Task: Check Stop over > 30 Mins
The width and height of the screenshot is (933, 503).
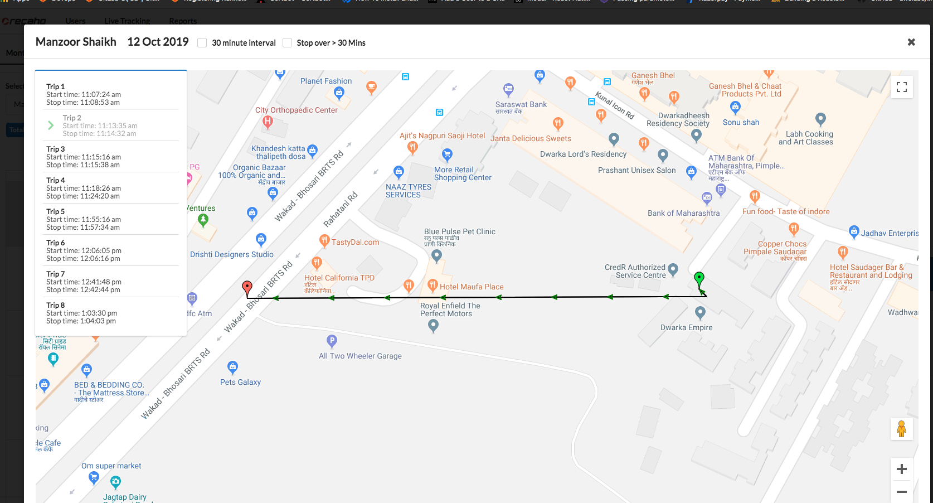Action: tap(287, 42)
